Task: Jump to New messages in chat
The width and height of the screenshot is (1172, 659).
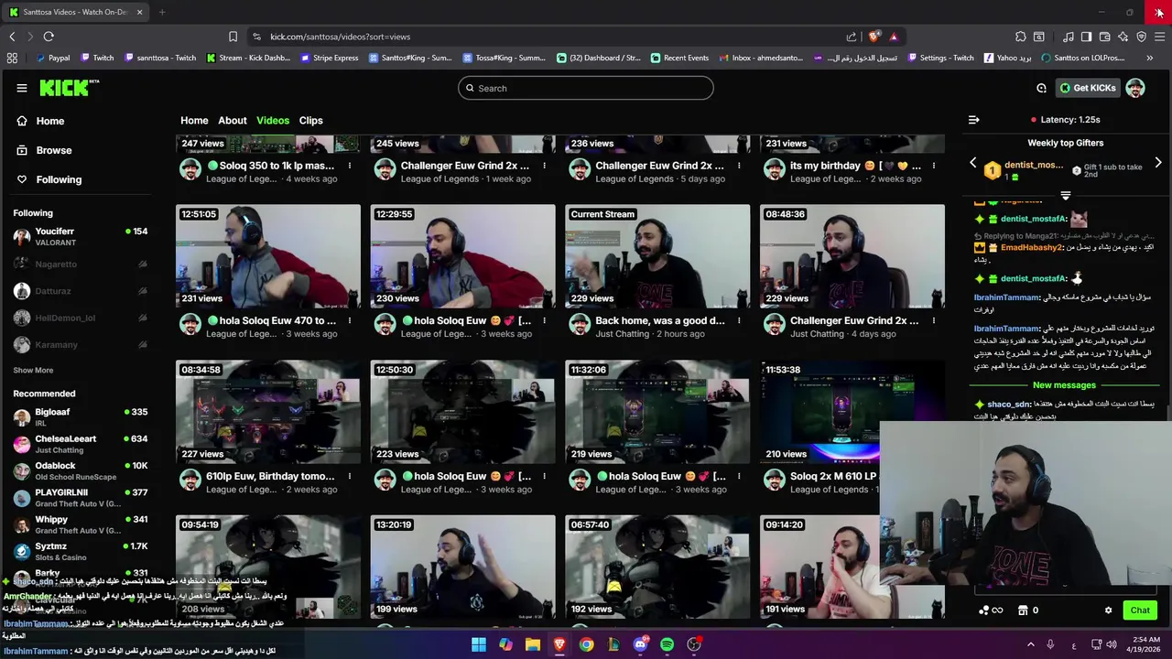Action: click(1064, 385)
